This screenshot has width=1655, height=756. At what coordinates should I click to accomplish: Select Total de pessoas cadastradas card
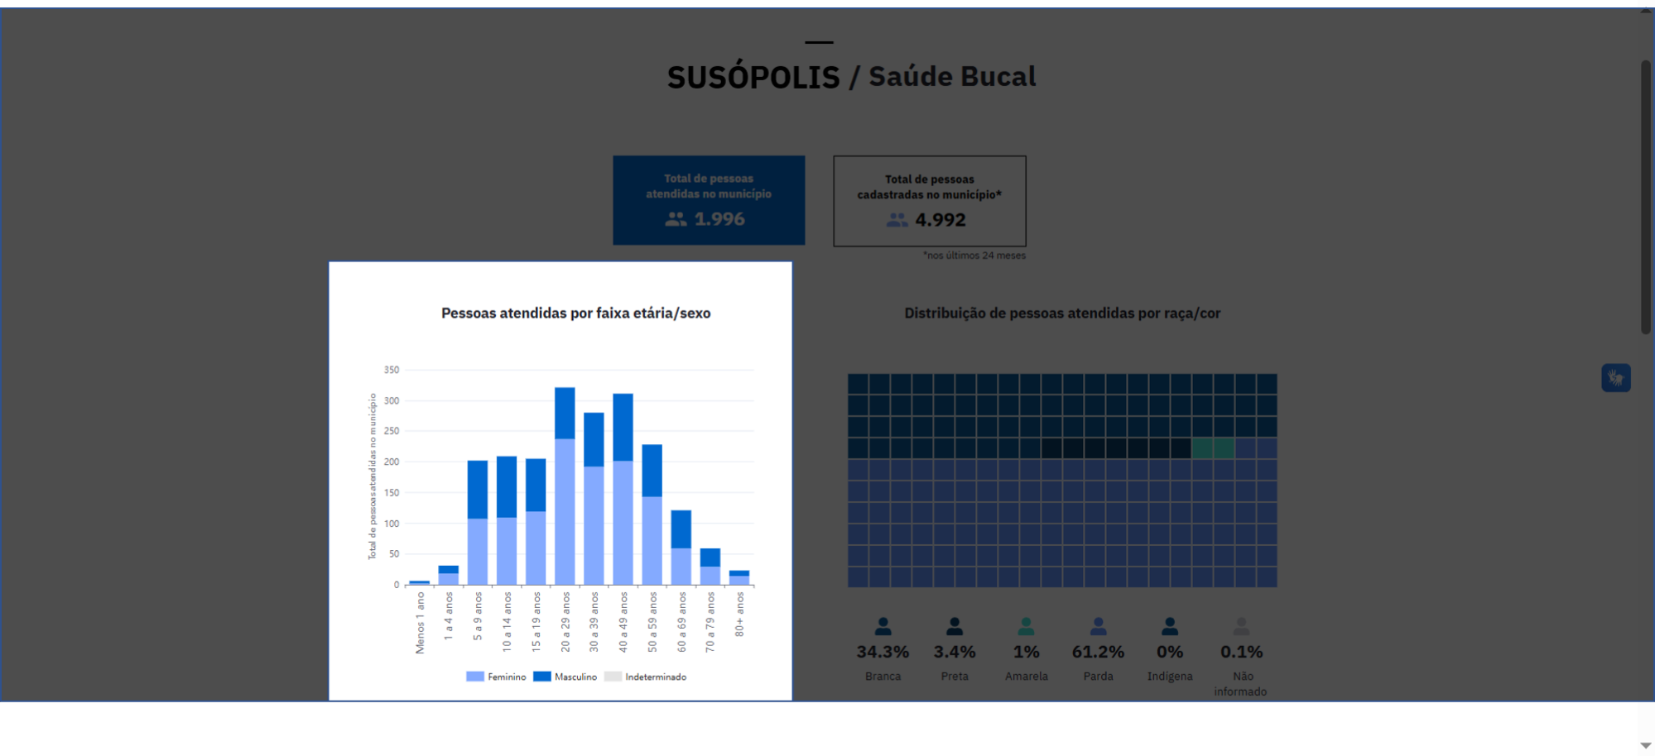(929, 201)
